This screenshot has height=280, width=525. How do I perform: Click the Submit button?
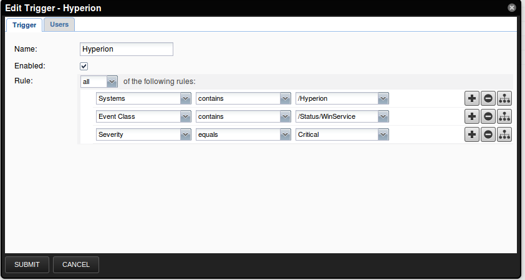(27, 264)
